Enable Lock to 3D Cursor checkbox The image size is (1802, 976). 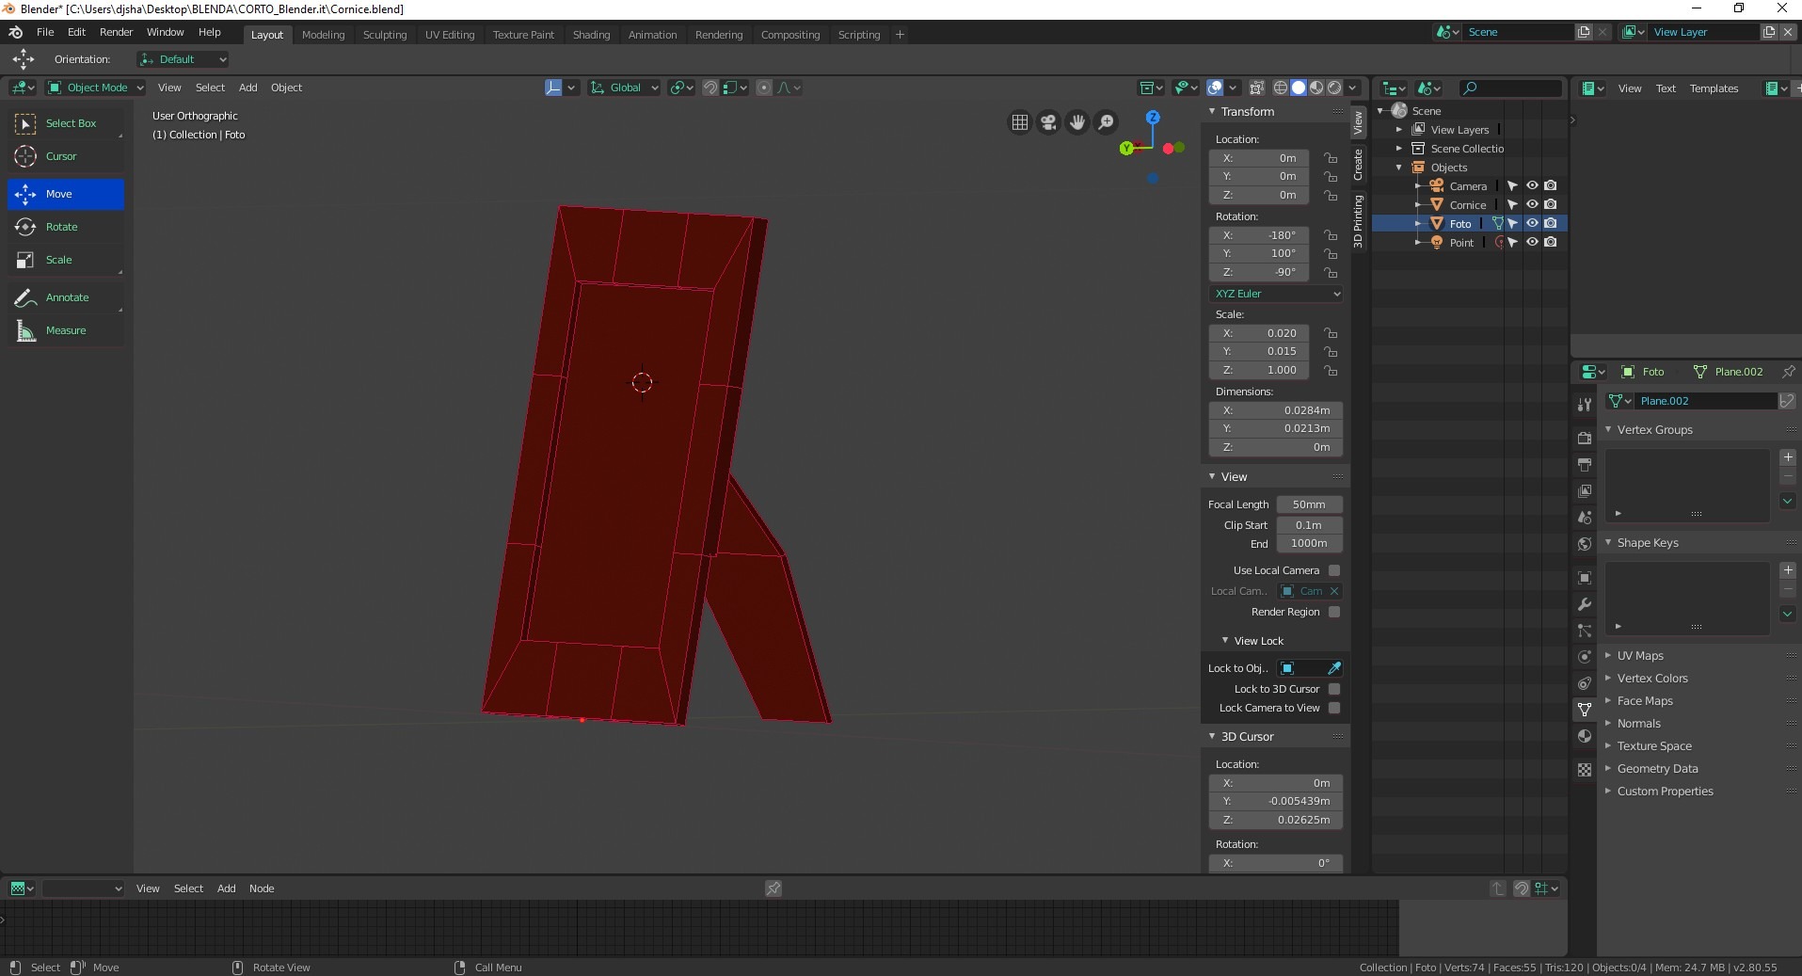point(1334,689)
